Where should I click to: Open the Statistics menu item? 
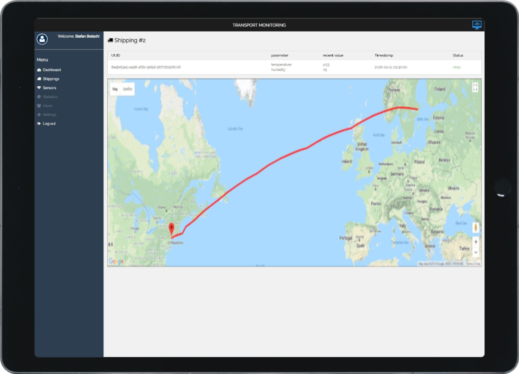50,97
